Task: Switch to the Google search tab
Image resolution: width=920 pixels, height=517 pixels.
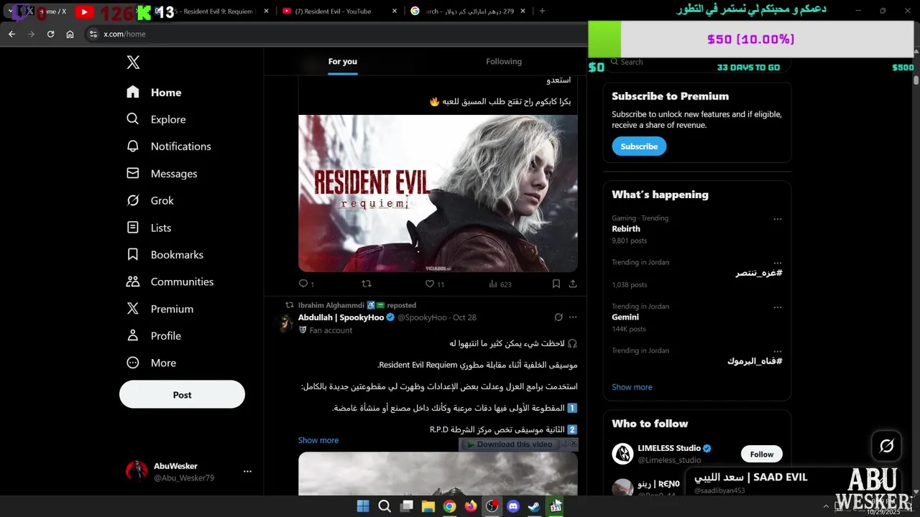Action: tap(467, 11)
